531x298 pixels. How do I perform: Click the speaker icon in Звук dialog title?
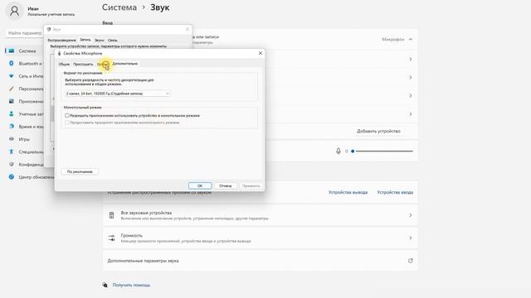pos(49,30)
